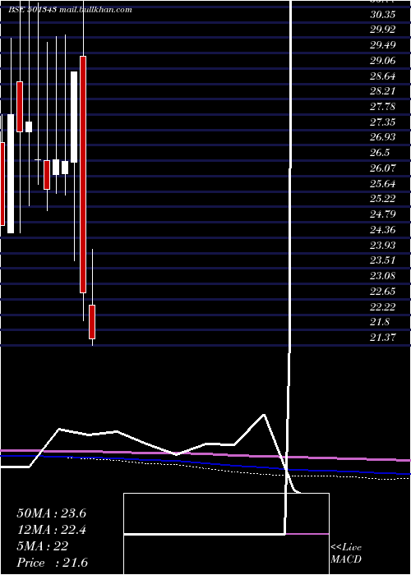Image resolution: width=411 pixels, height=575 pixels.
Task: Click the 29.06 price axis label
Action: tap(383, 61)
